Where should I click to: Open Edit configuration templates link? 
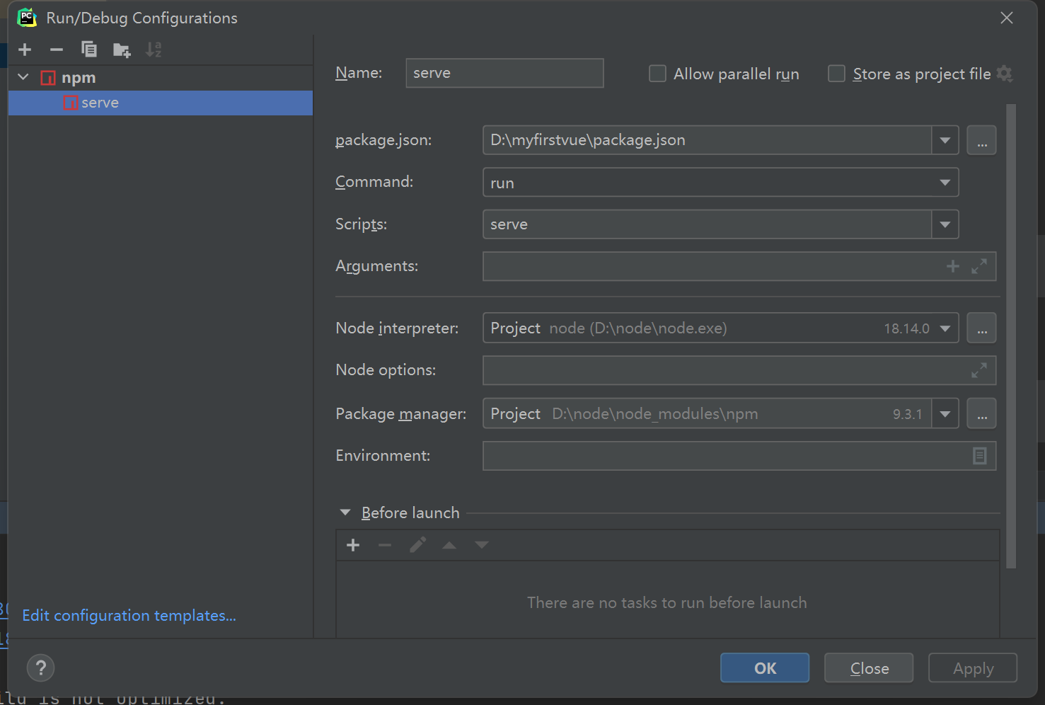(129, 615)
